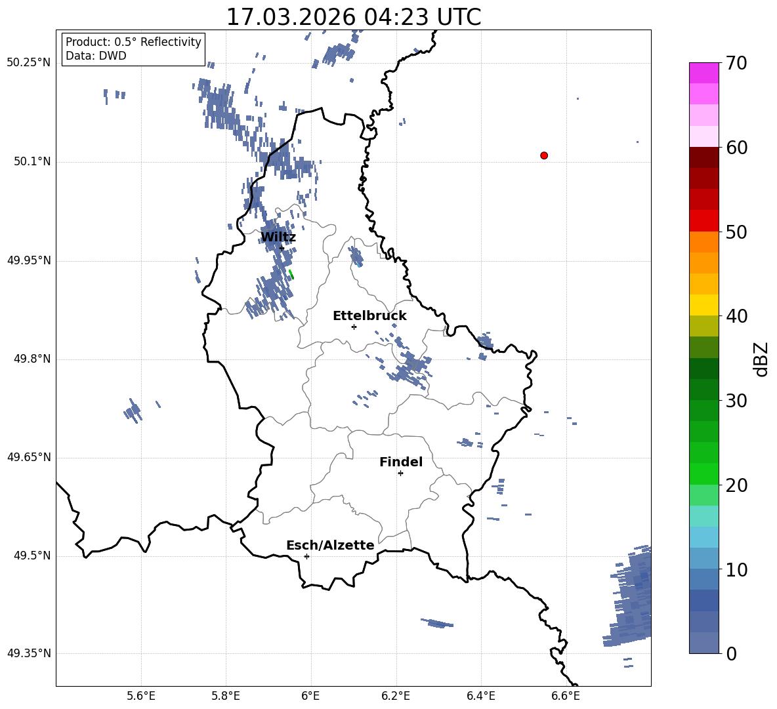Click the 49.65°N latitude label
This screenshot has width=777, height=709.
[x=29, y=457]
